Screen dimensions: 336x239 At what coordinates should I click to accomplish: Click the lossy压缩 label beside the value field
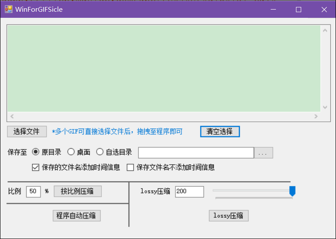[x=155, y=191]
